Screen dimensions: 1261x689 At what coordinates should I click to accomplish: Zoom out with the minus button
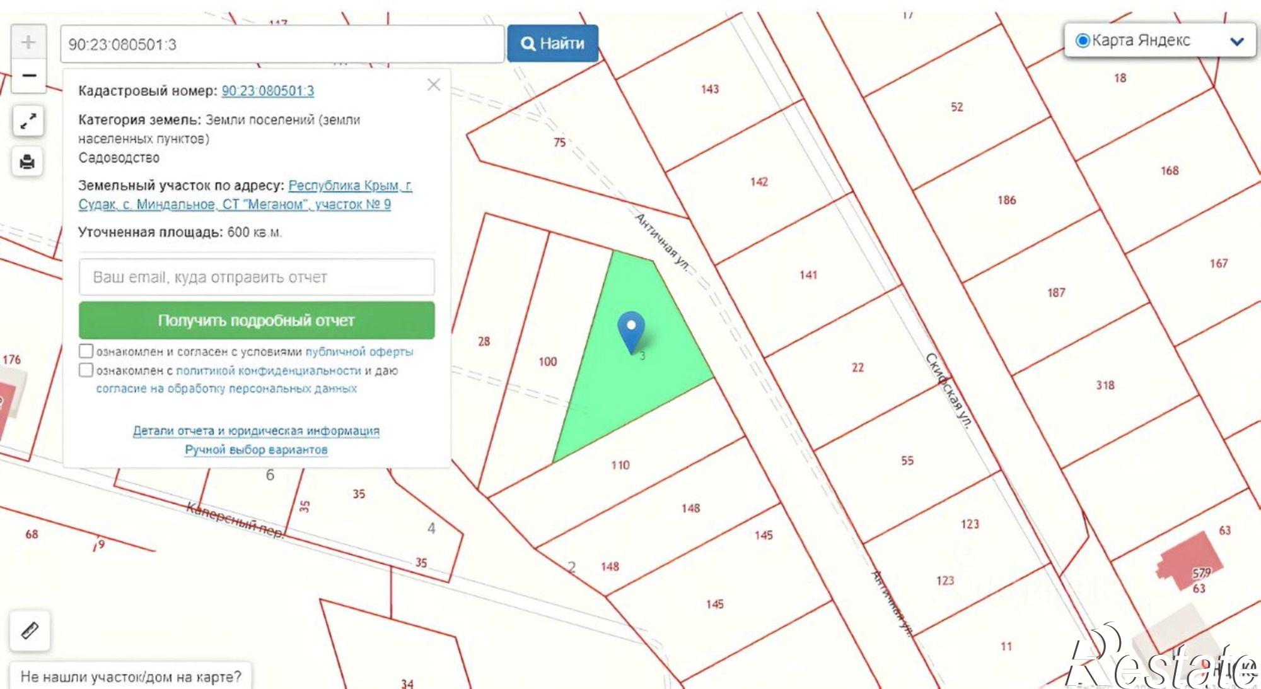[28, 76]
